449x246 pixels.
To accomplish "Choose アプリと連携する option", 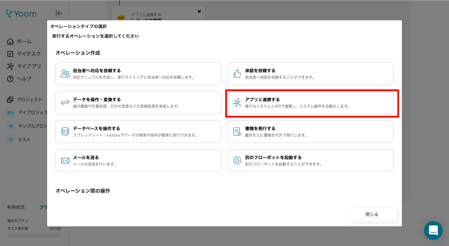I will tap(310, 102).
